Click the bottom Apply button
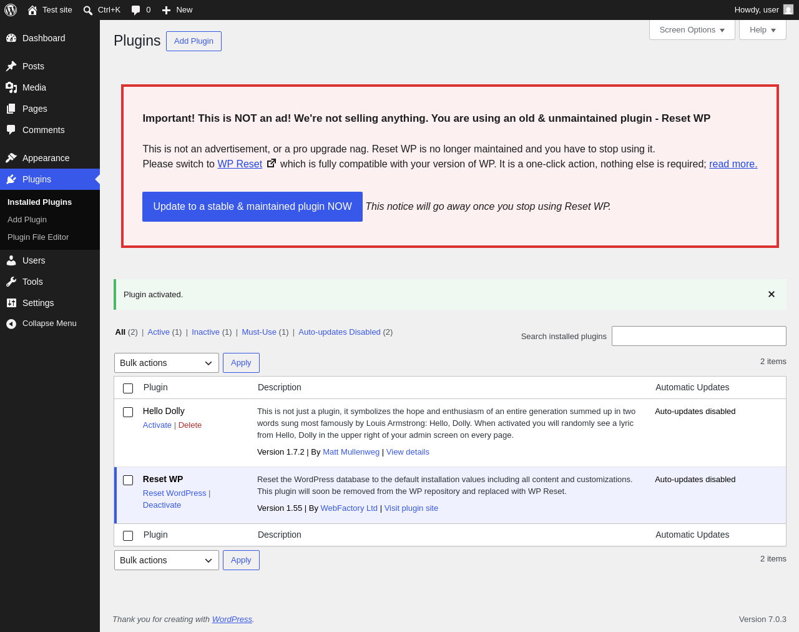Image resolution: width=799 pixels, height=632 pixels. [x=241, y=560]
